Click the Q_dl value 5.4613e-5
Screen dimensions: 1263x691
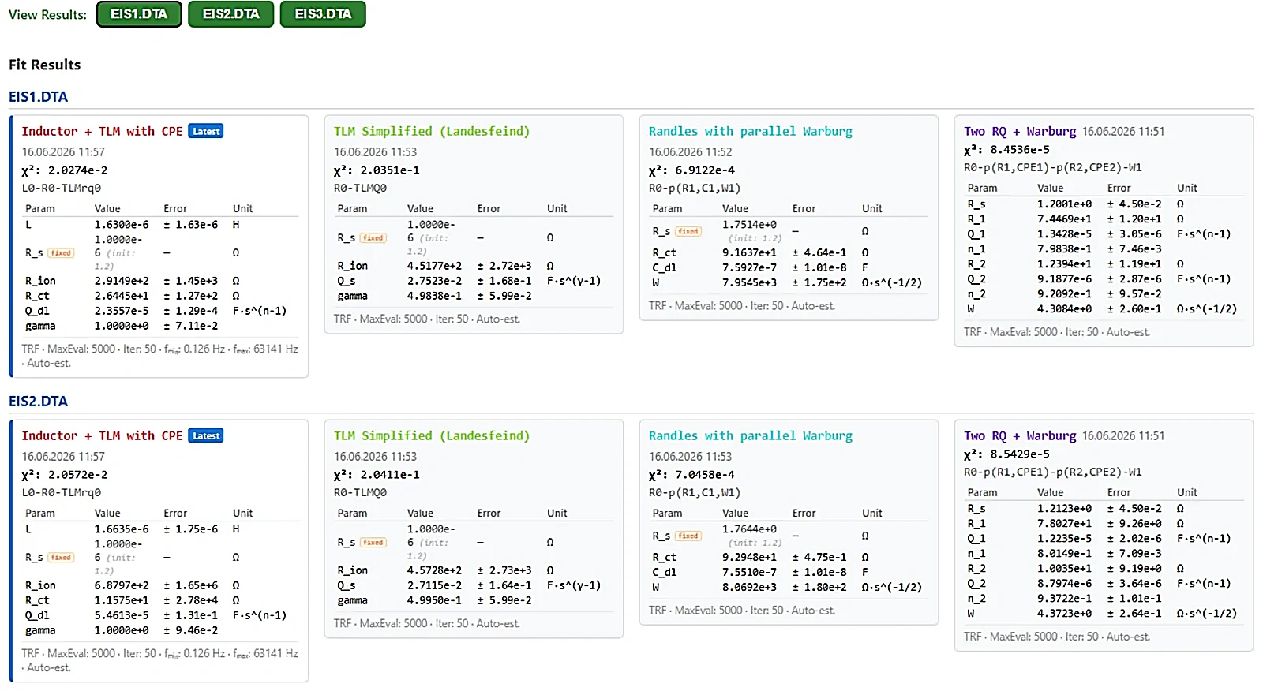point(122,615)
